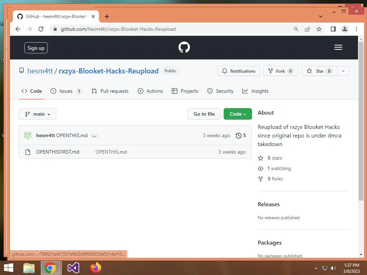
Task: Click the Notifications bell button
Action: coord(238,71)
